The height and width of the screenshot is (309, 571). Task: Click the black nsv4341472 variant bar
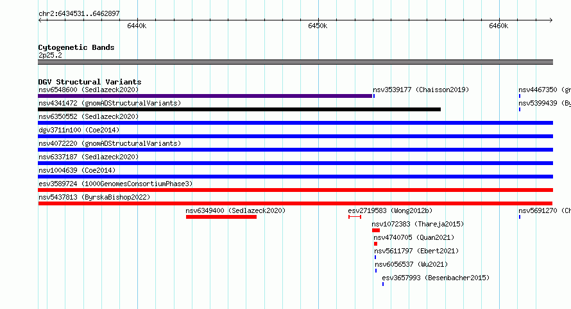click(x=239, y=109)
